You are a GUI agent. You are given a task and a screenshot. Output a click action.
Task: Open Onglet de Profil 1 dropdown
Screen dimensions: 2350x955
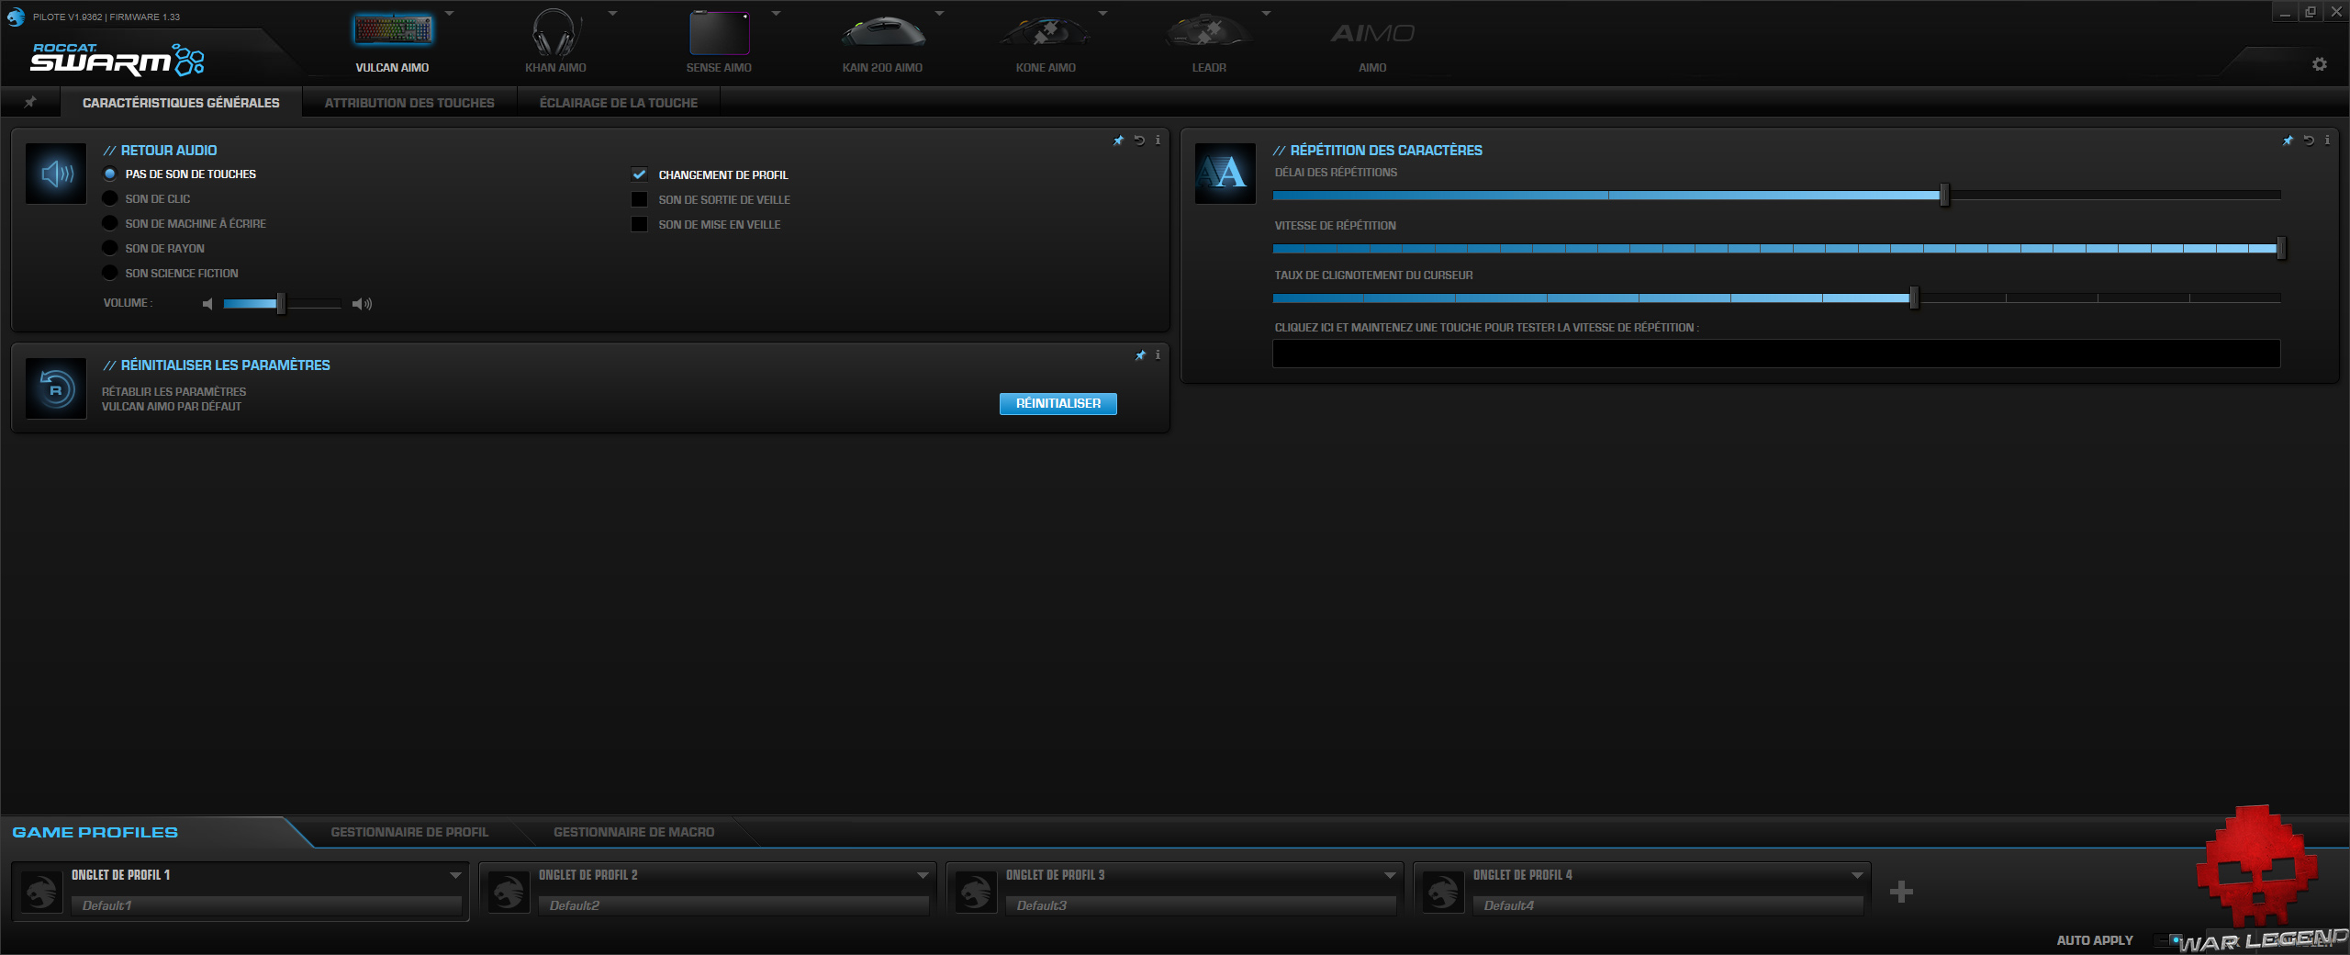pyautogui.click(x=455, y=875)
